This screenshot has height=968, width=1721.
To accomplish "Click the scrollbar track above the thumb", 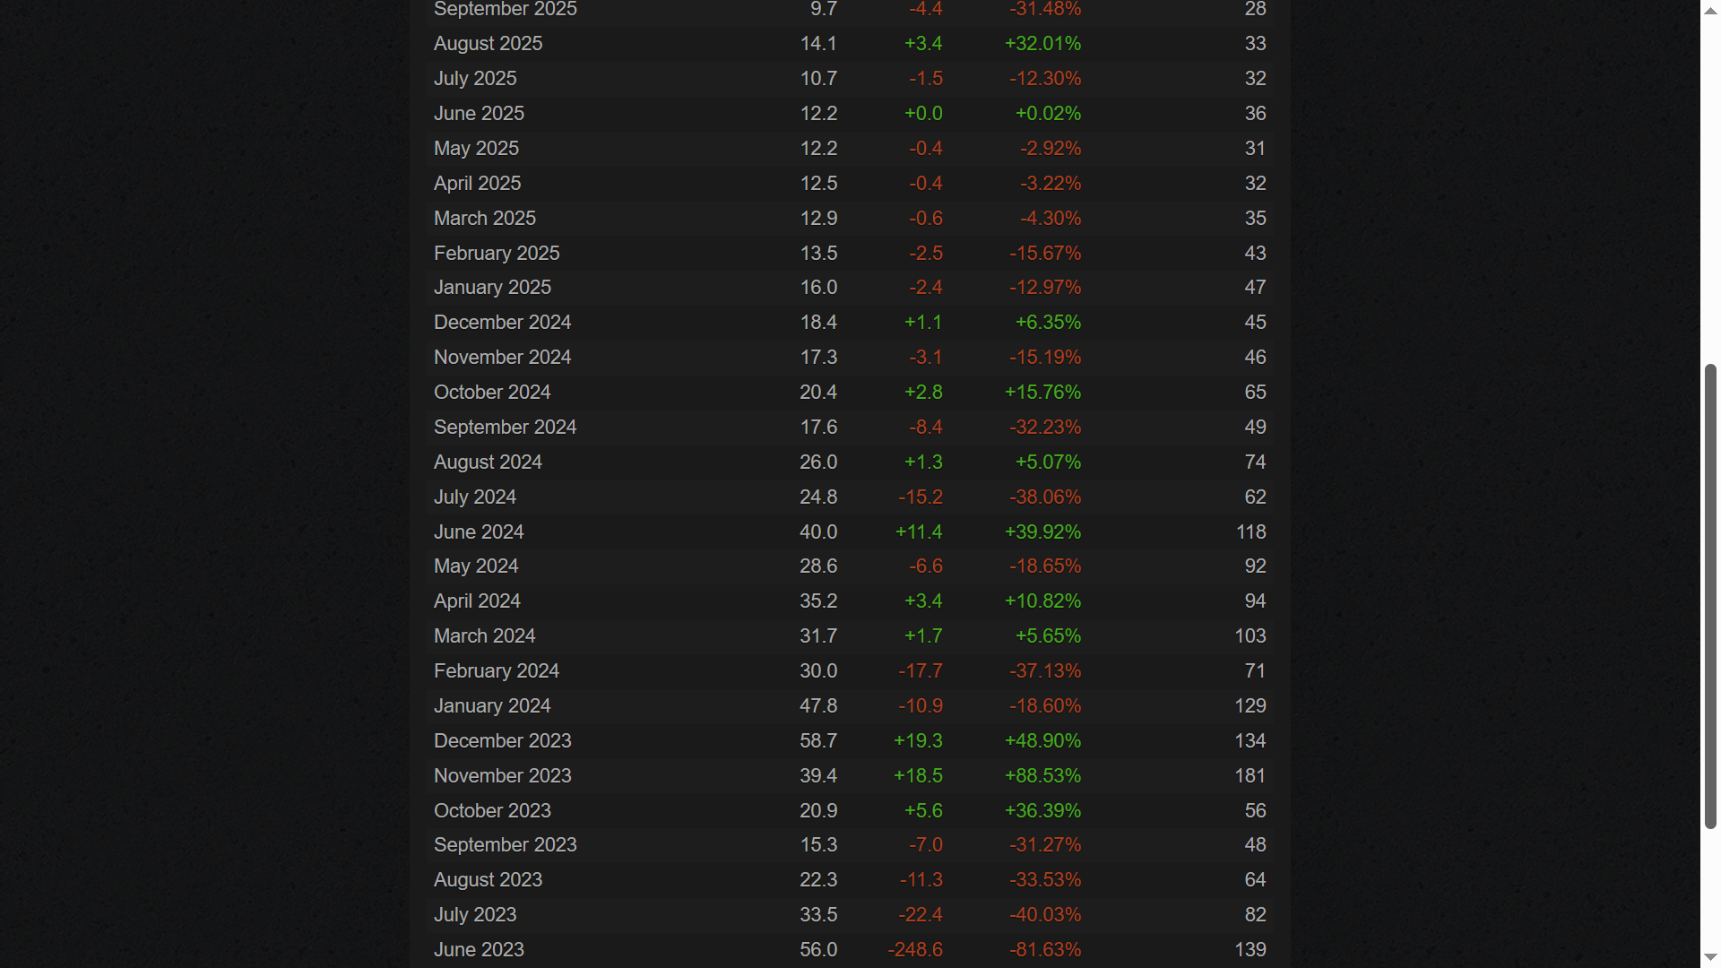I will coord(1710,188).
